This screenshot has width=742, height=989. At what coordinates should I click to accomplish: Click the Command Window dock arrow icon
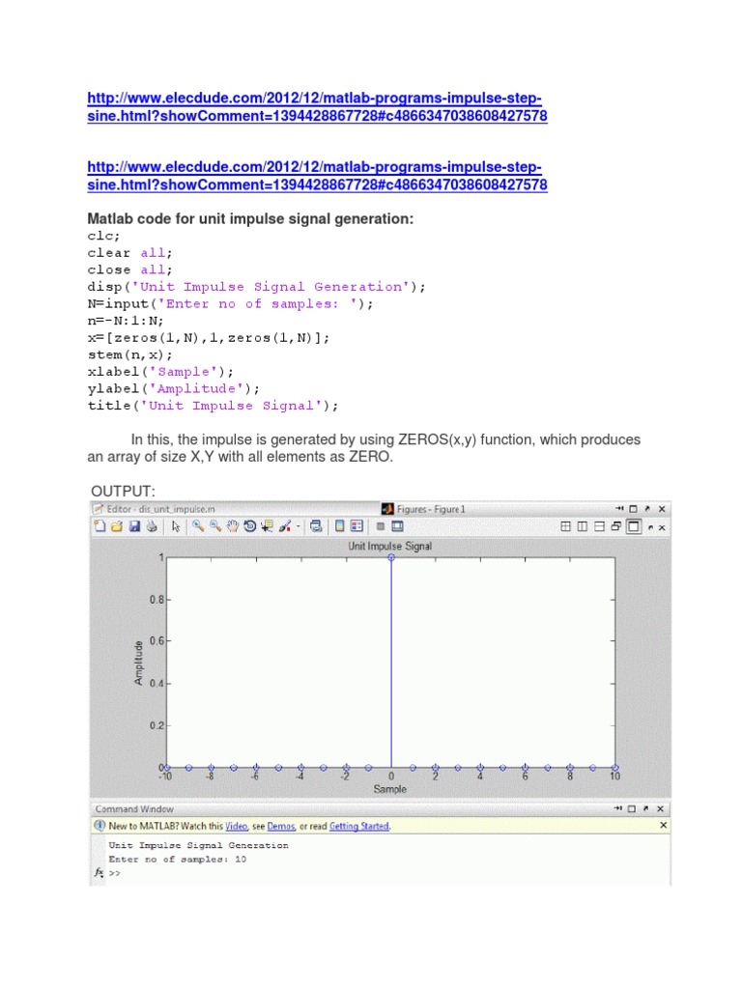617,808
